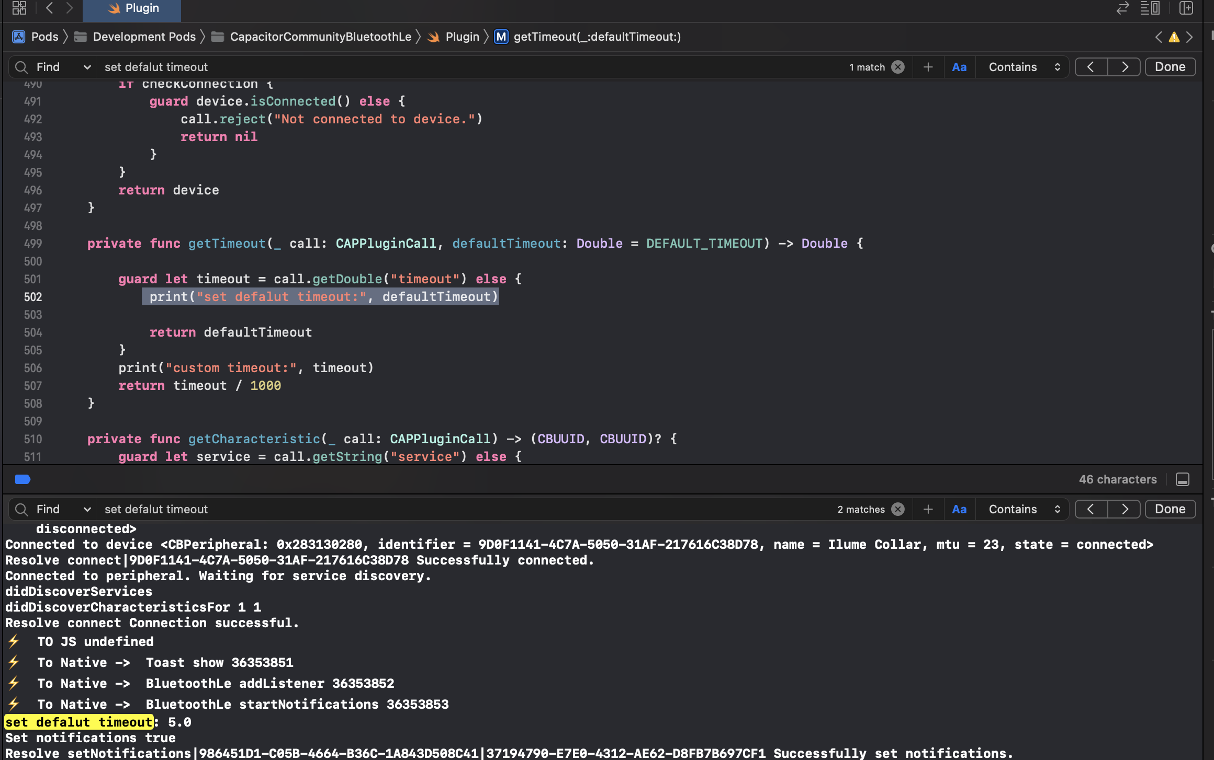Open the adjust editor options menu

click(1151, 8)
